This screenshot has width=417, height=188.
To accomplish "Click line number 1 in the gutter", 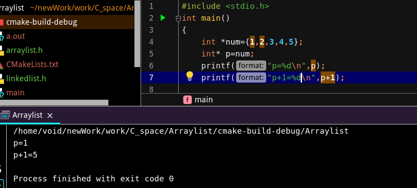I will click(x=151, y=6).
